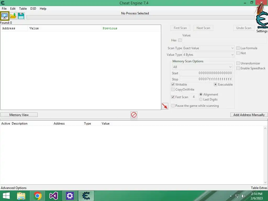Open the process list via computer icon
Screen dimensions: 268x201
point(5,16)
